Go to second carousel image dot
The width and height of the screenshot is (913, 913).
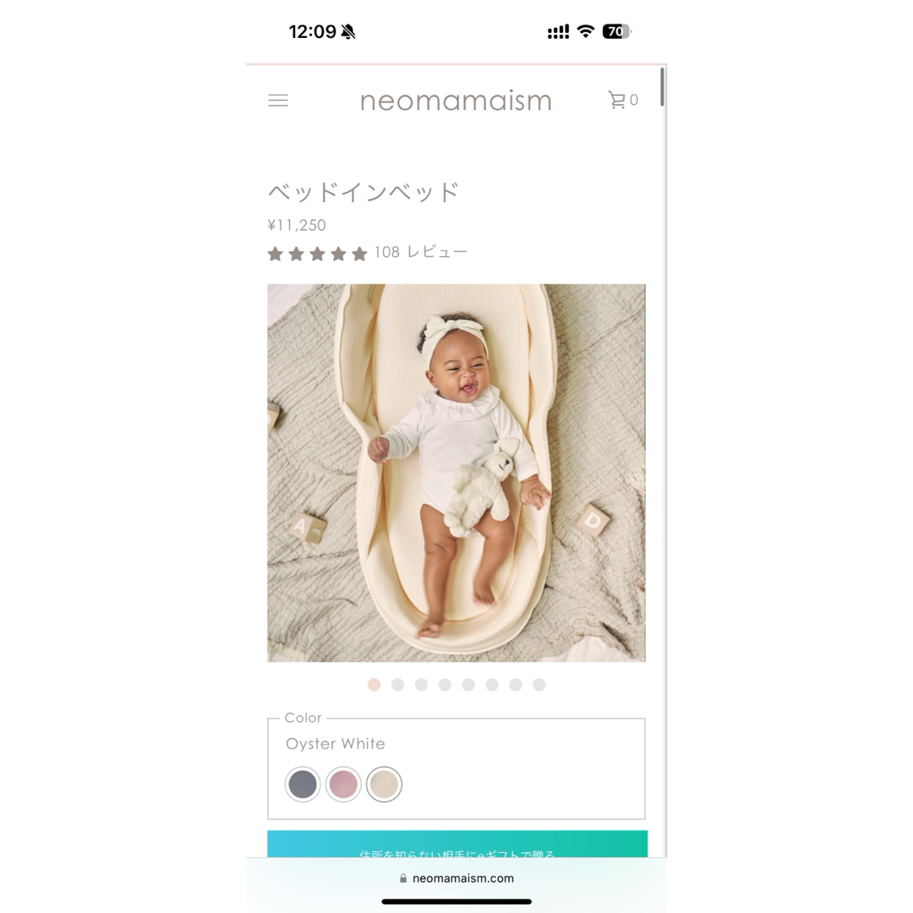point(397,685)
